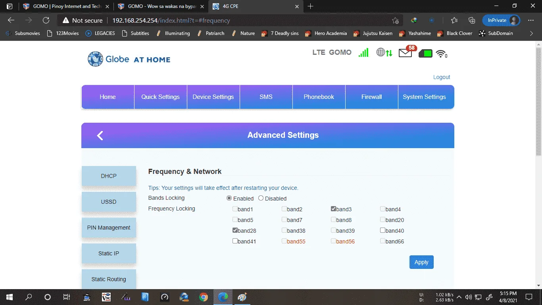
Task: Click the browser address bar URL
Action: coord(171,20)
